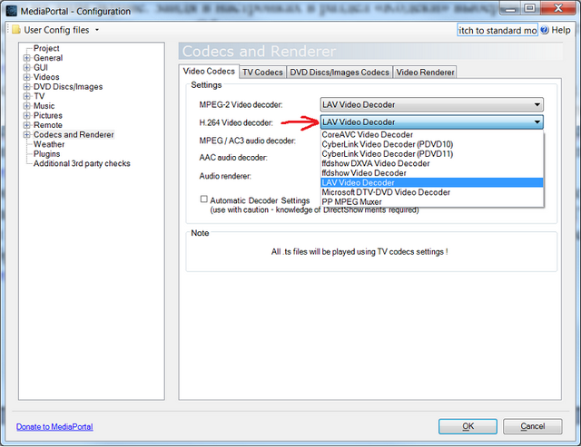Click Switch to standard mode button

[x=497, y=30]
